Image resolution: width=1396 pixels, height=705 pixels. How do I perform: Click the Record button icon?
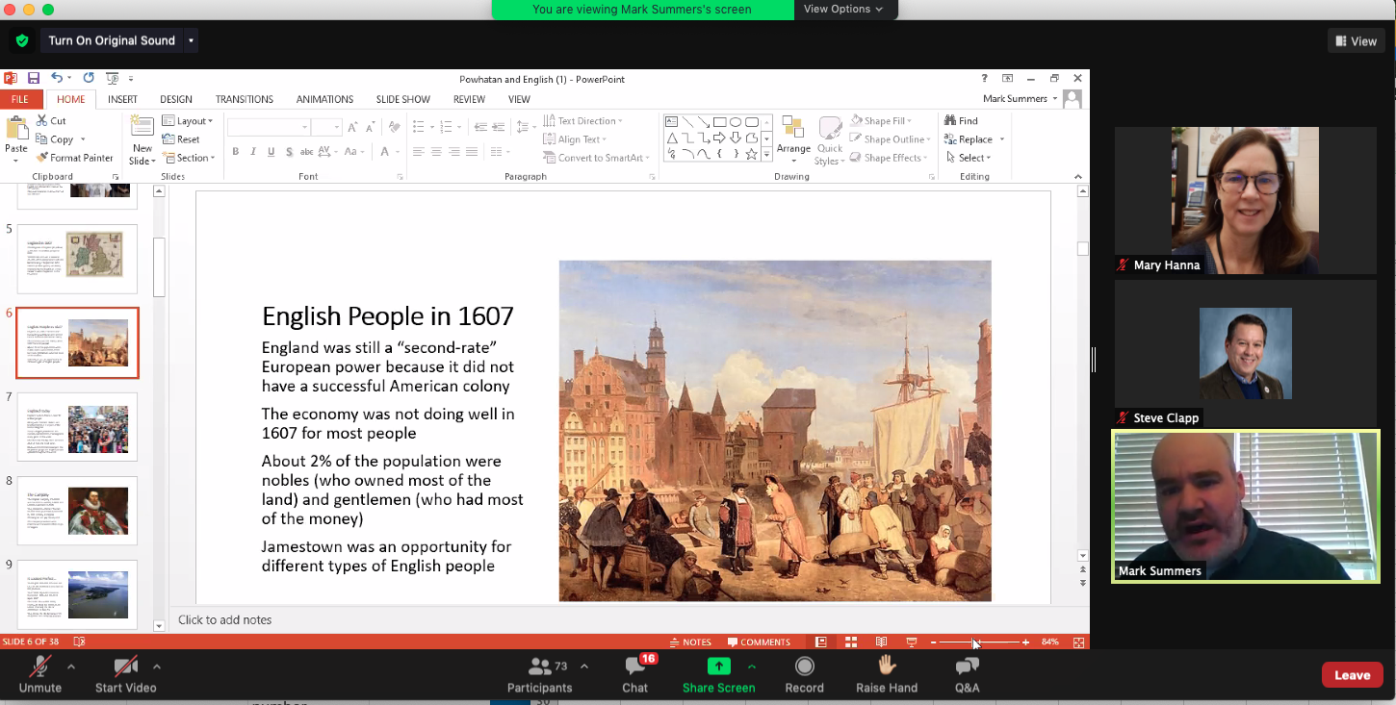click(804, 666)
